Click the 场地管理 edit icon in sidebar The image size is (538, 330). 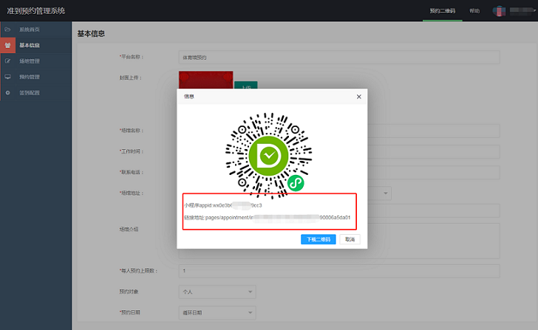tap(7, 61)
